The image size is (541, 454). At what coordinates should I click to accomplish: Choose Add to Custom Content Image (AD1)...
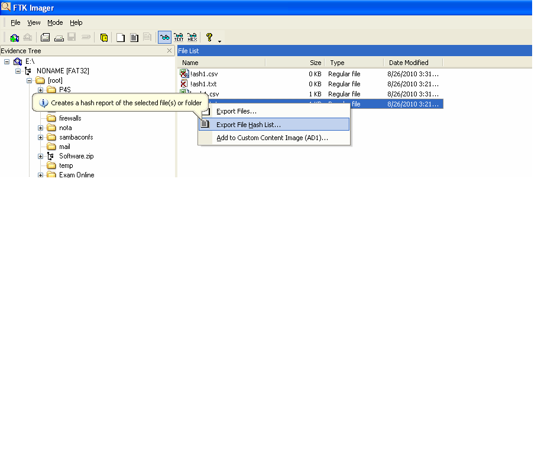pos(274,138)
